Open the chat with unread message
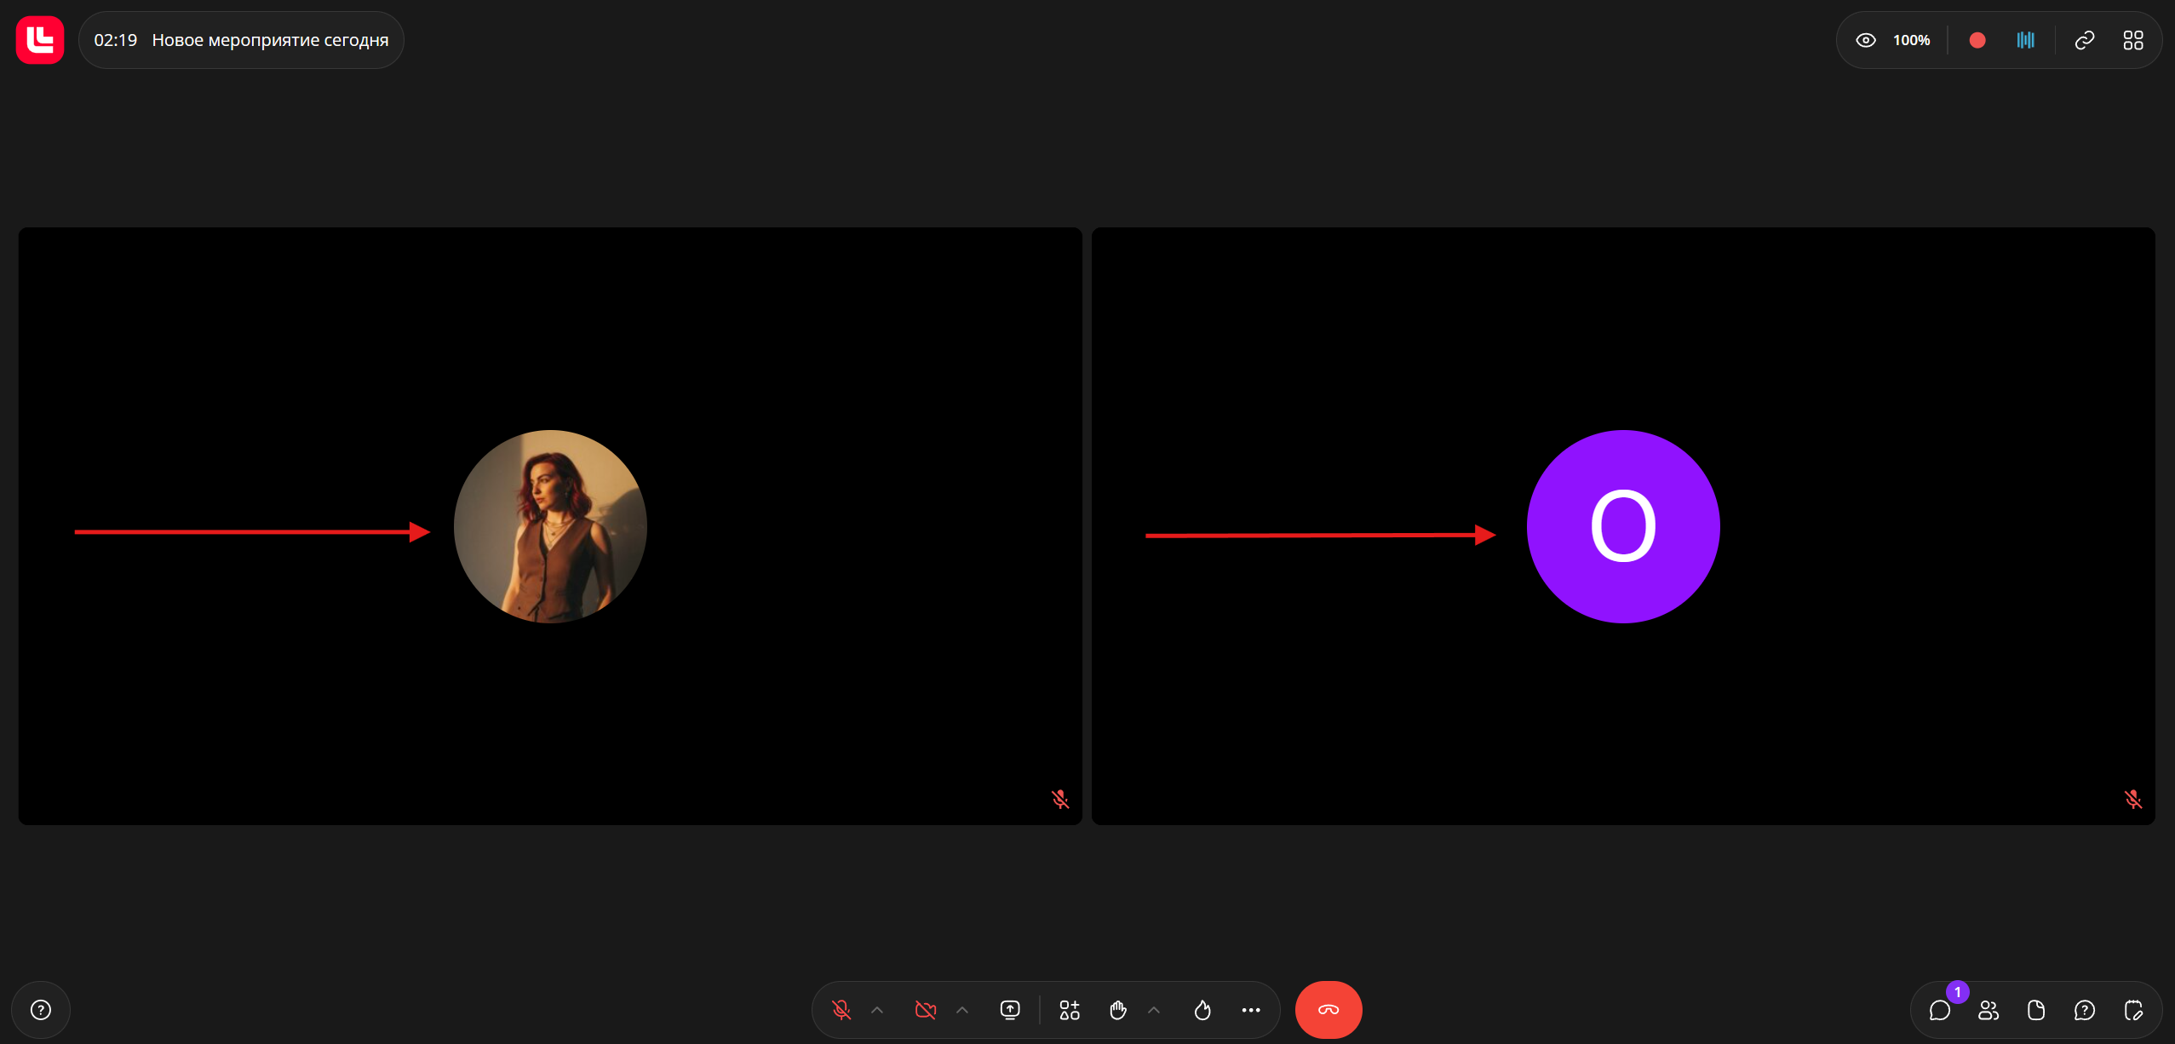The height and width of the screenshot is (1044, 2175). pyautogui.click(x=1940, y=1010)
